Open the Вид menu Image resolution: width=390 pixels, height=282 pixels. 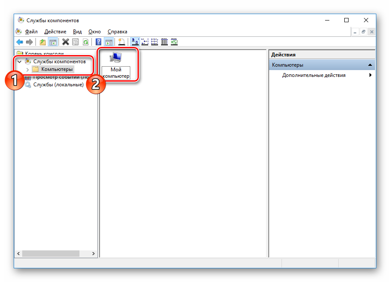[x=77, y=32]
